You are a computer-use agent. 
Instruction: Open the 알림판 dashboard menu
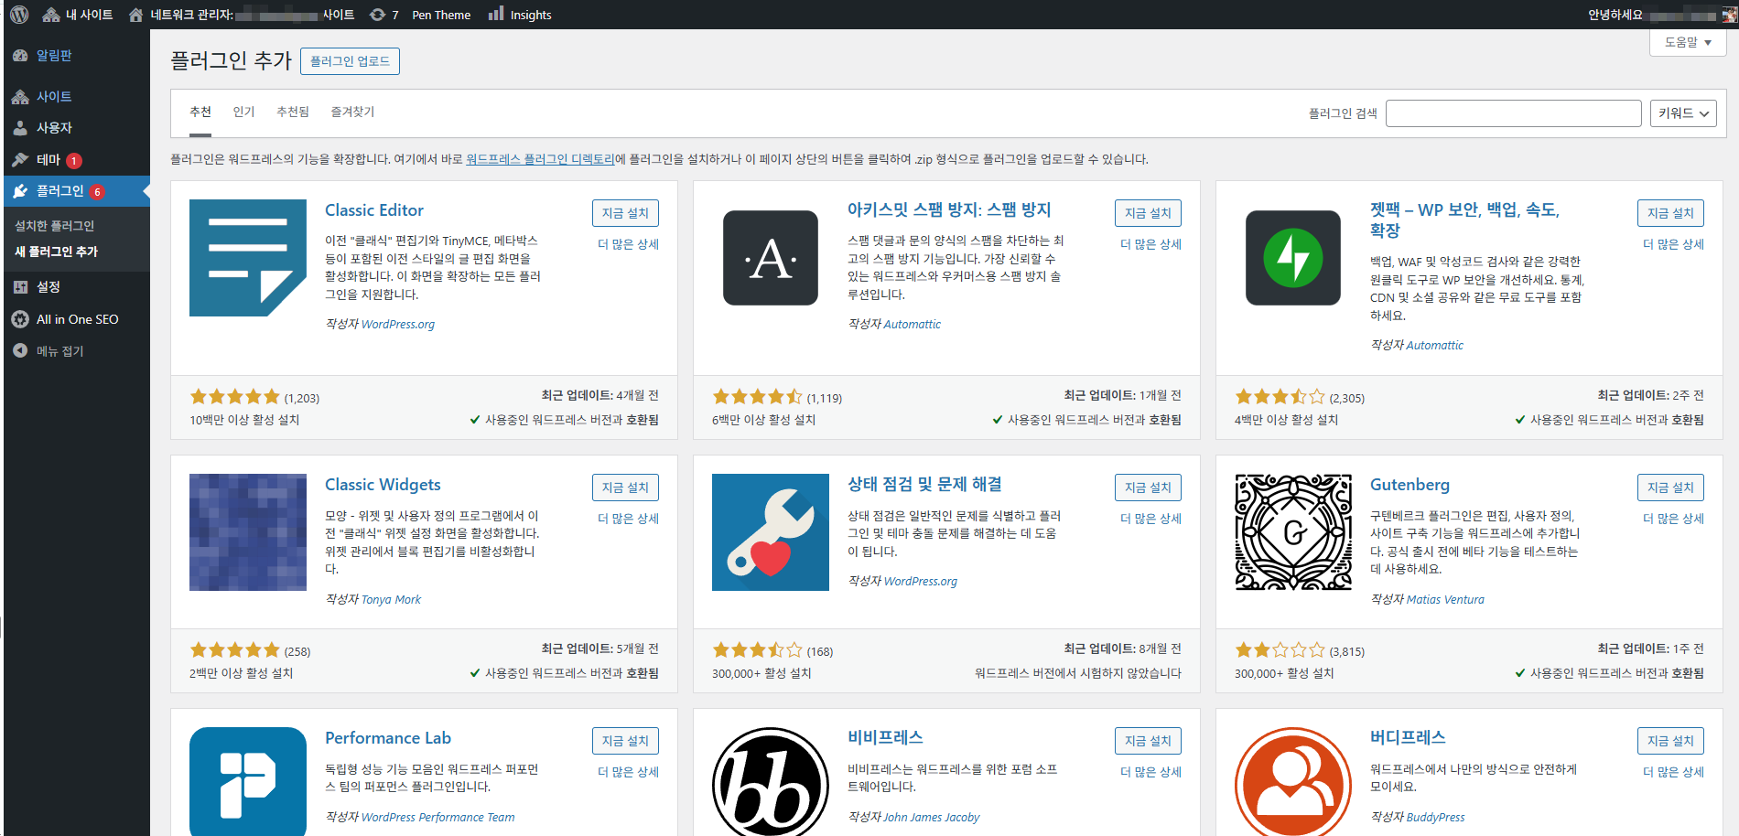coord(77,56)
